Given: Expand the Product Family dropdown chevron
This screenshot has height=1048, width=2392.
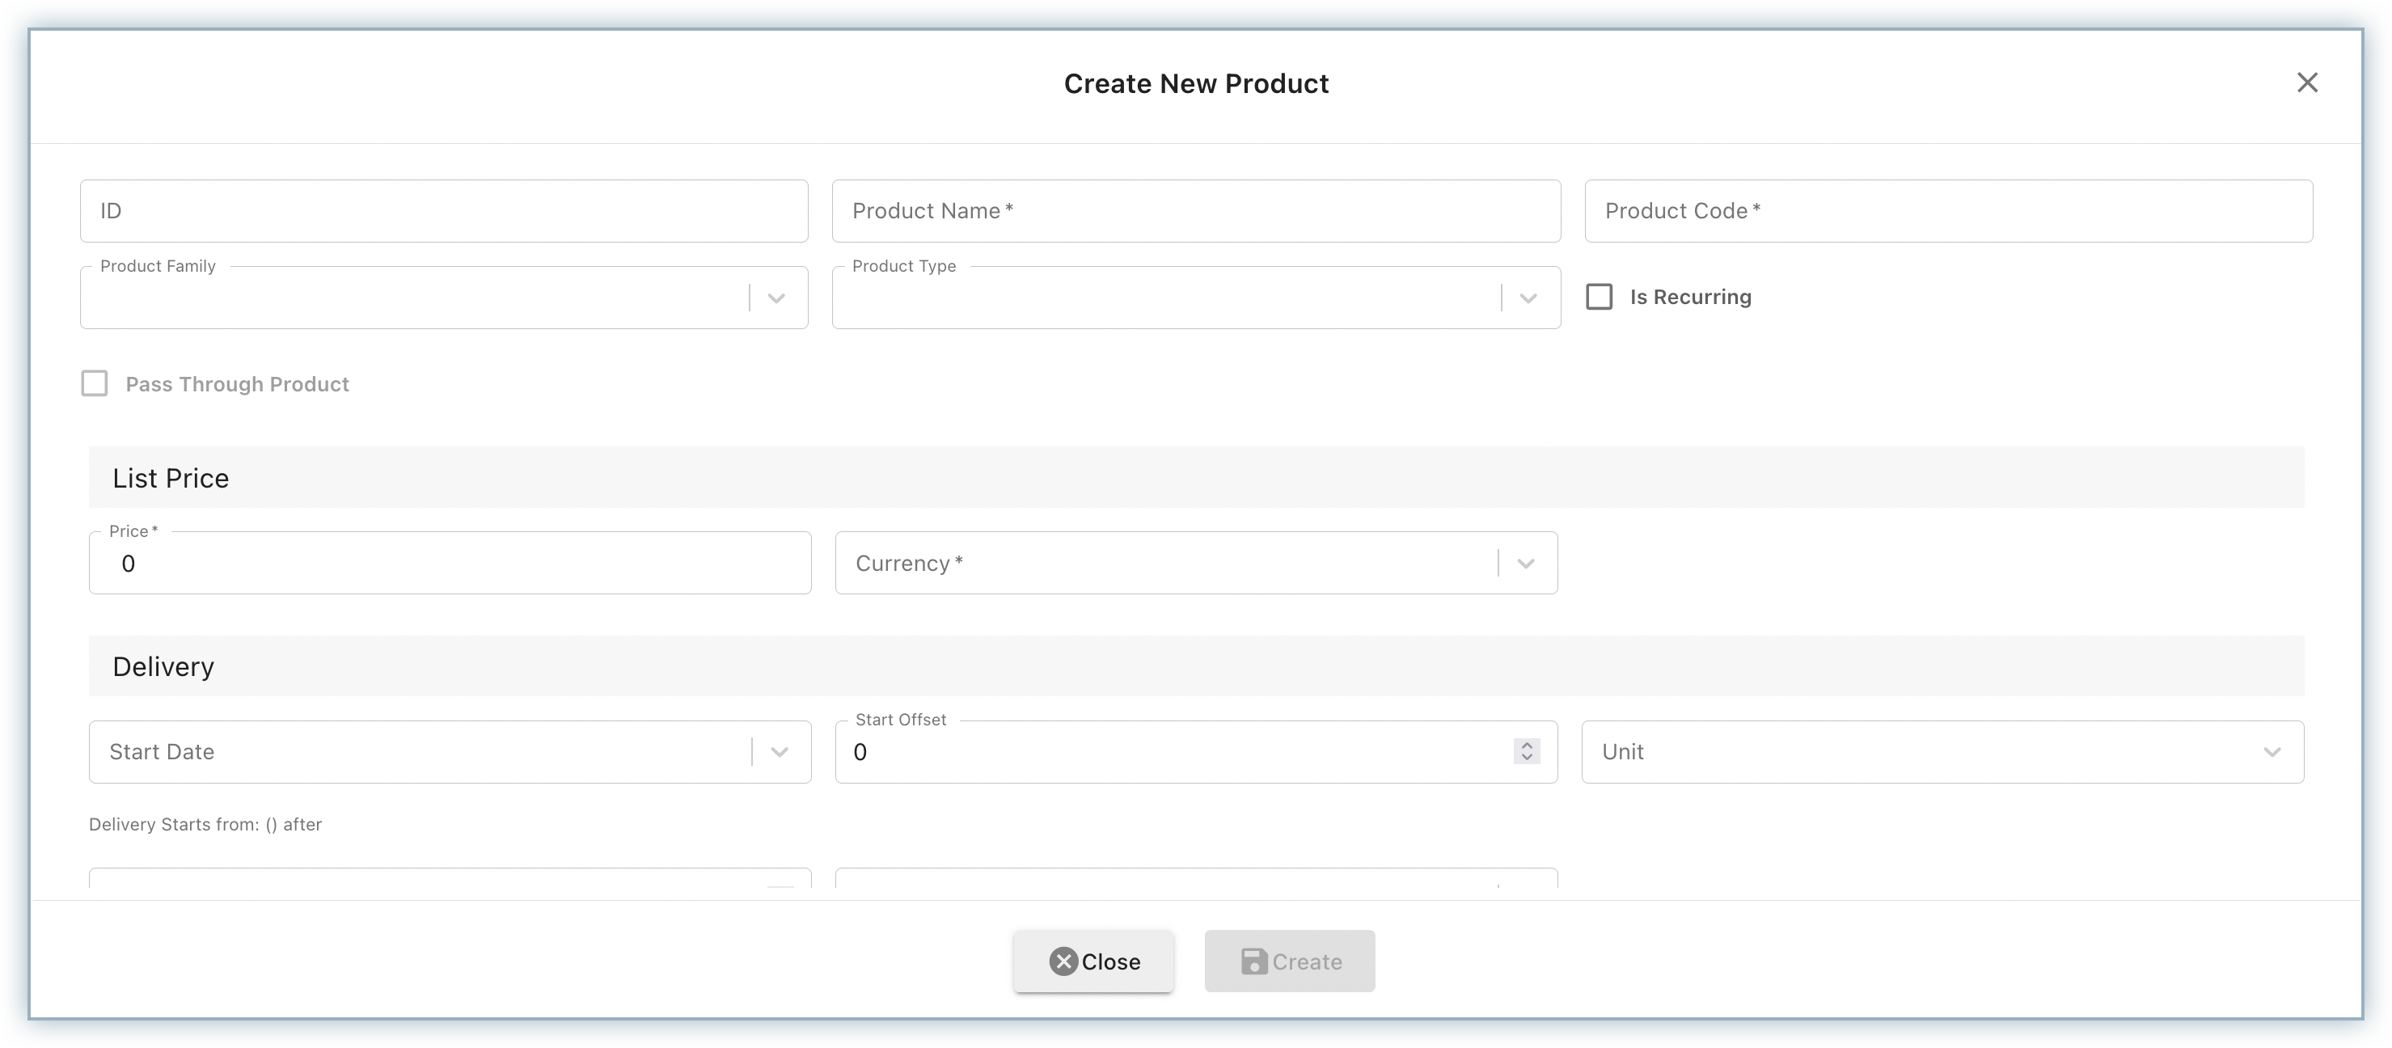Looking at the screenshot, I should pos(776,298).
